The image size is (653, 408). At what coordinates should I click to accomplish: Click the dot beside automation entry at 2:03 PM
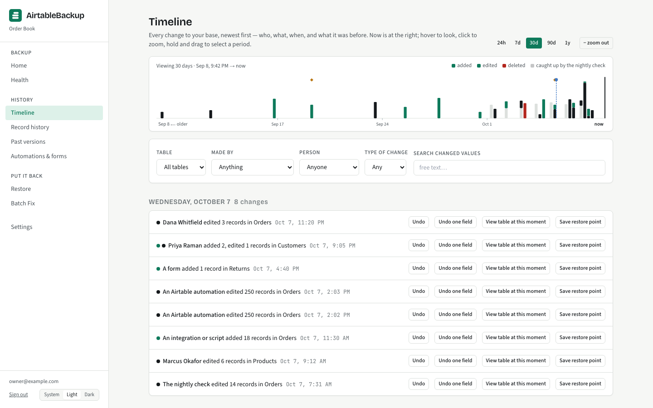tap(158, 292)
